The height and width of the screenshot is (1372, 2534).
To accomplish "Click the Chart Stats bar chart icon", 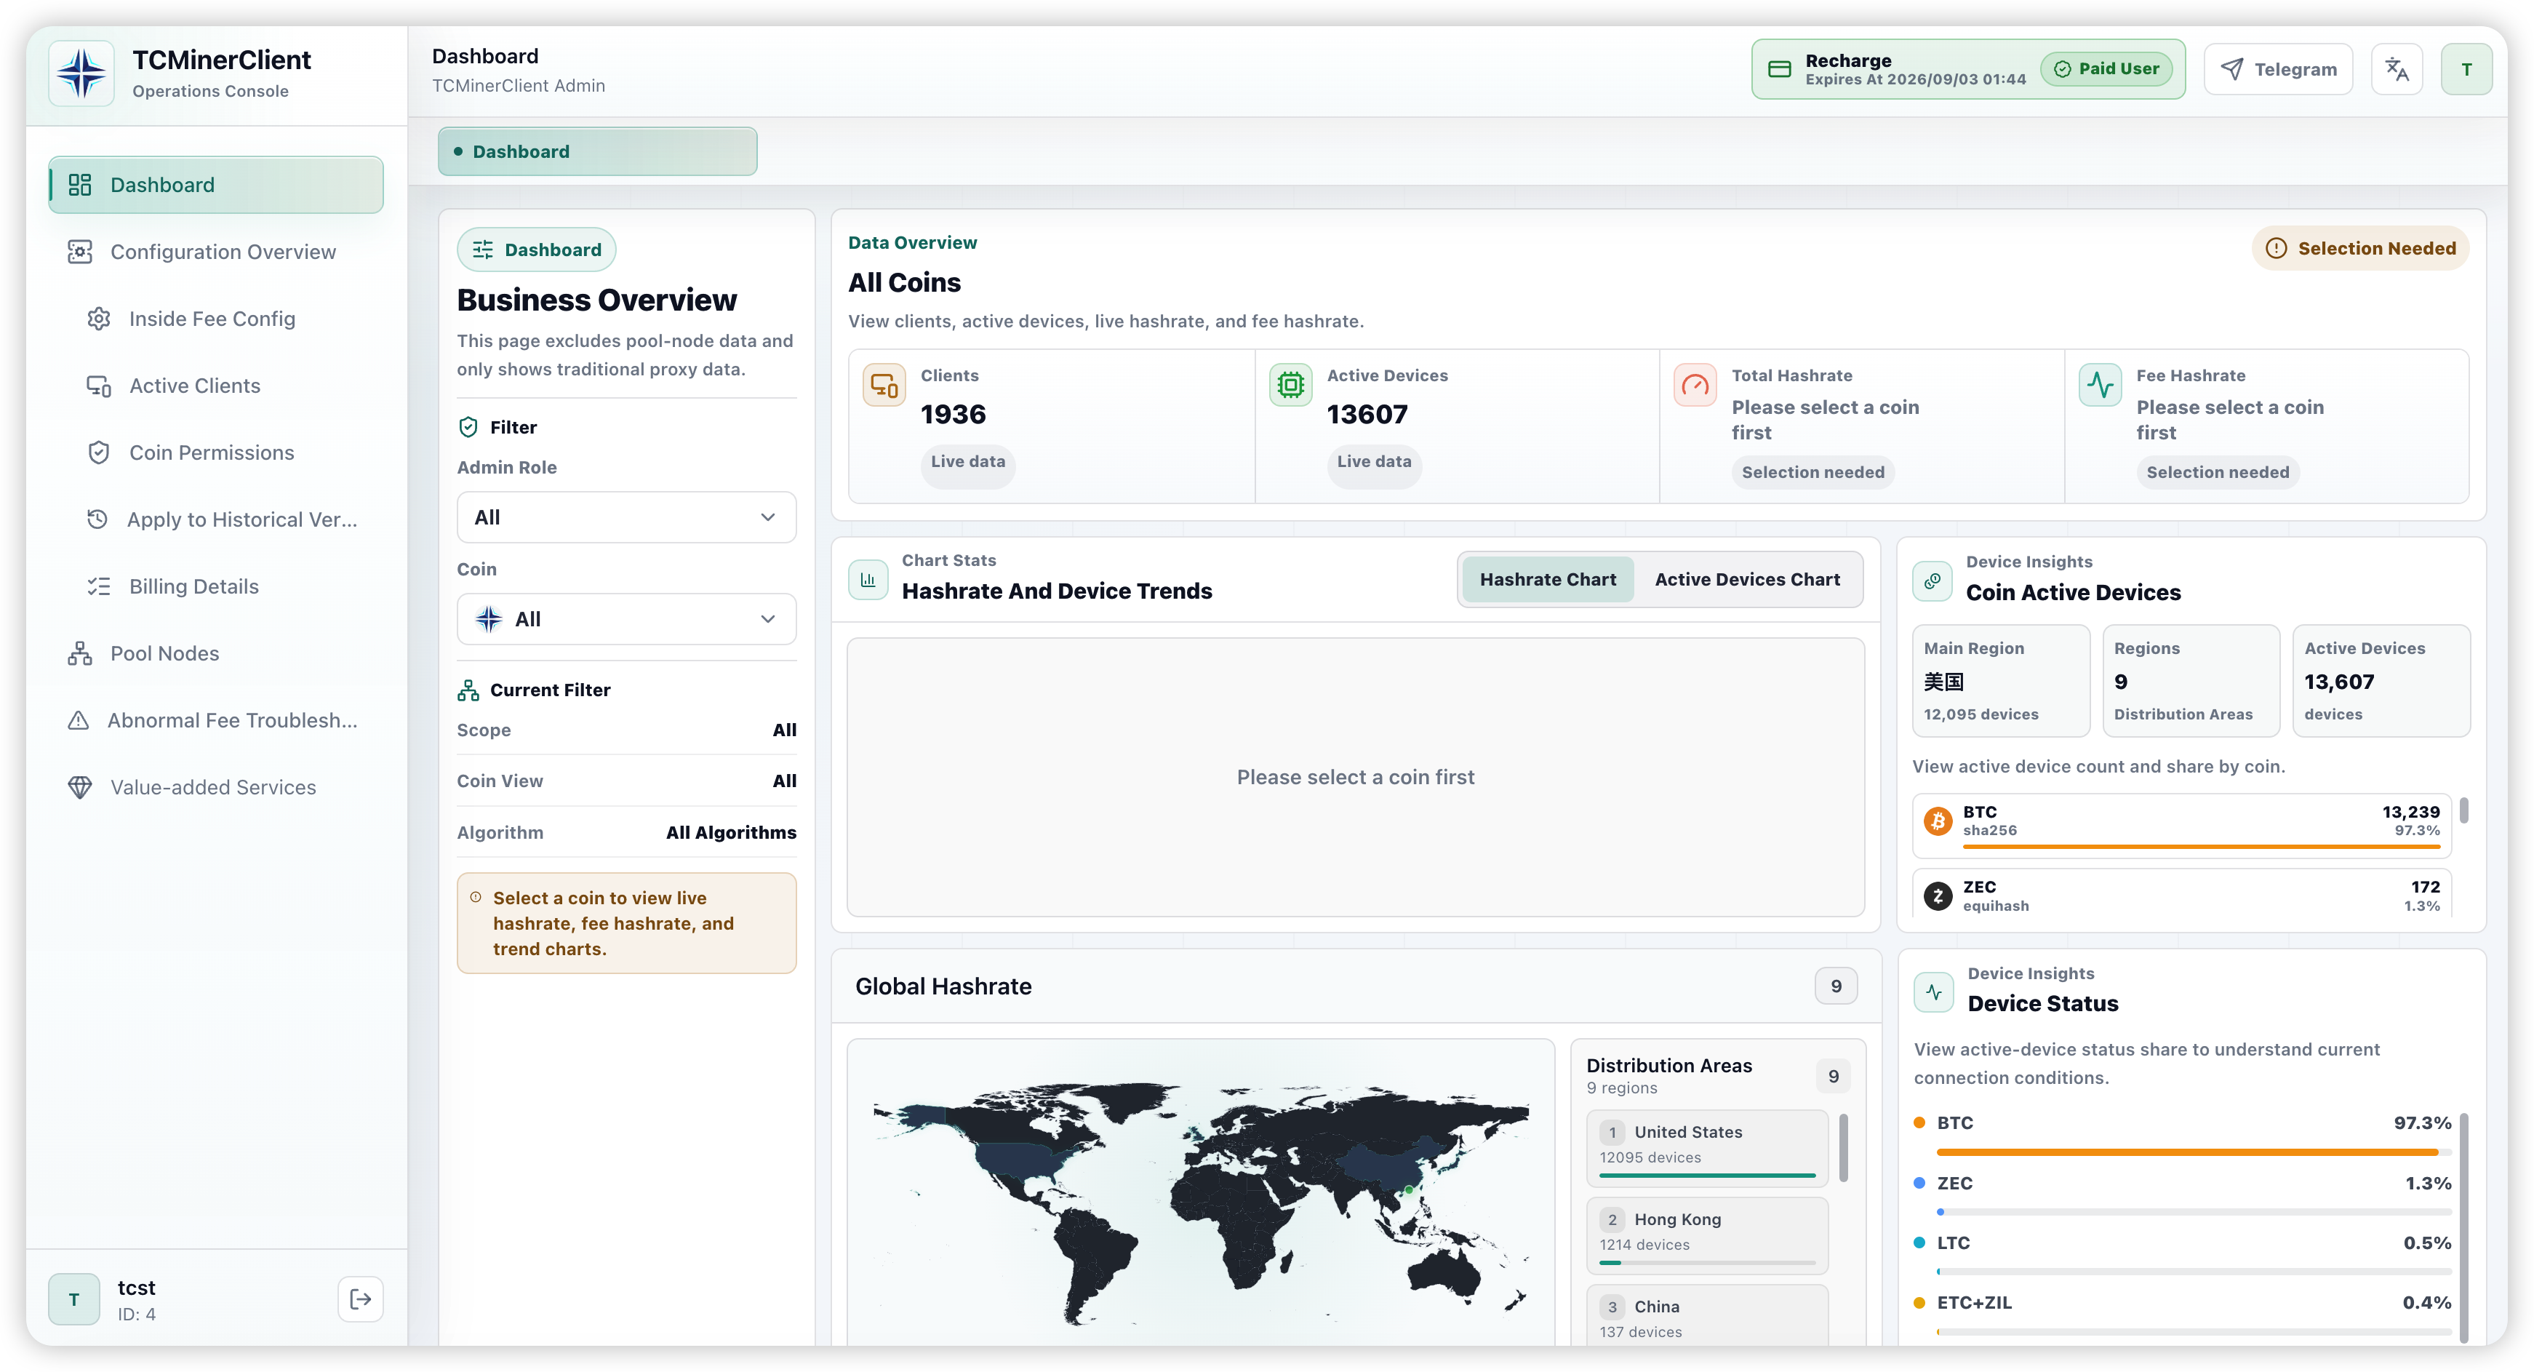I will click(x=868, y=580).
